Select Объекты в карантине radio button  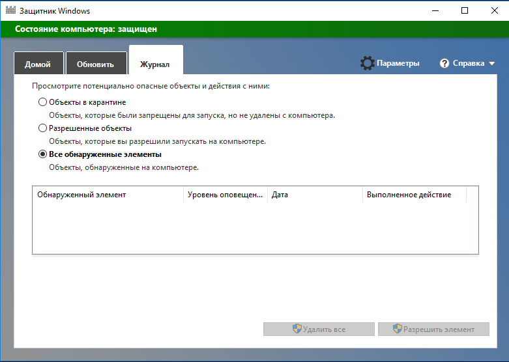(x=42, y=102)
